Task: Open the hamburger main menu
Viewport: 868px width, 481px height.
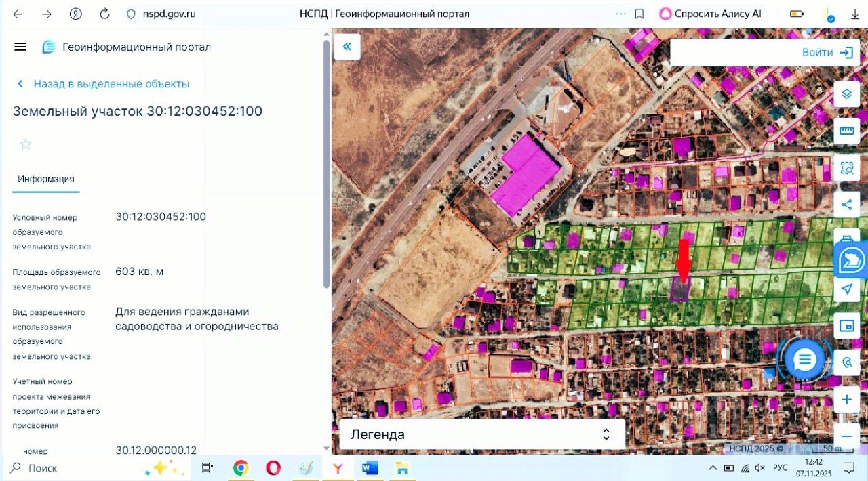Action: (x=20, y=47)
